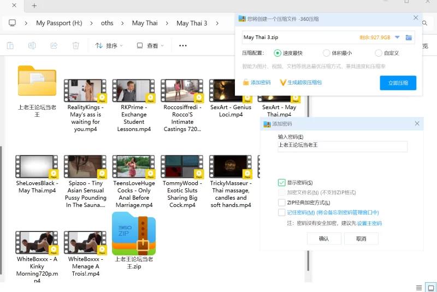
Task: Uncheck the 显示密码 checkbox
Action: point(282,183)
